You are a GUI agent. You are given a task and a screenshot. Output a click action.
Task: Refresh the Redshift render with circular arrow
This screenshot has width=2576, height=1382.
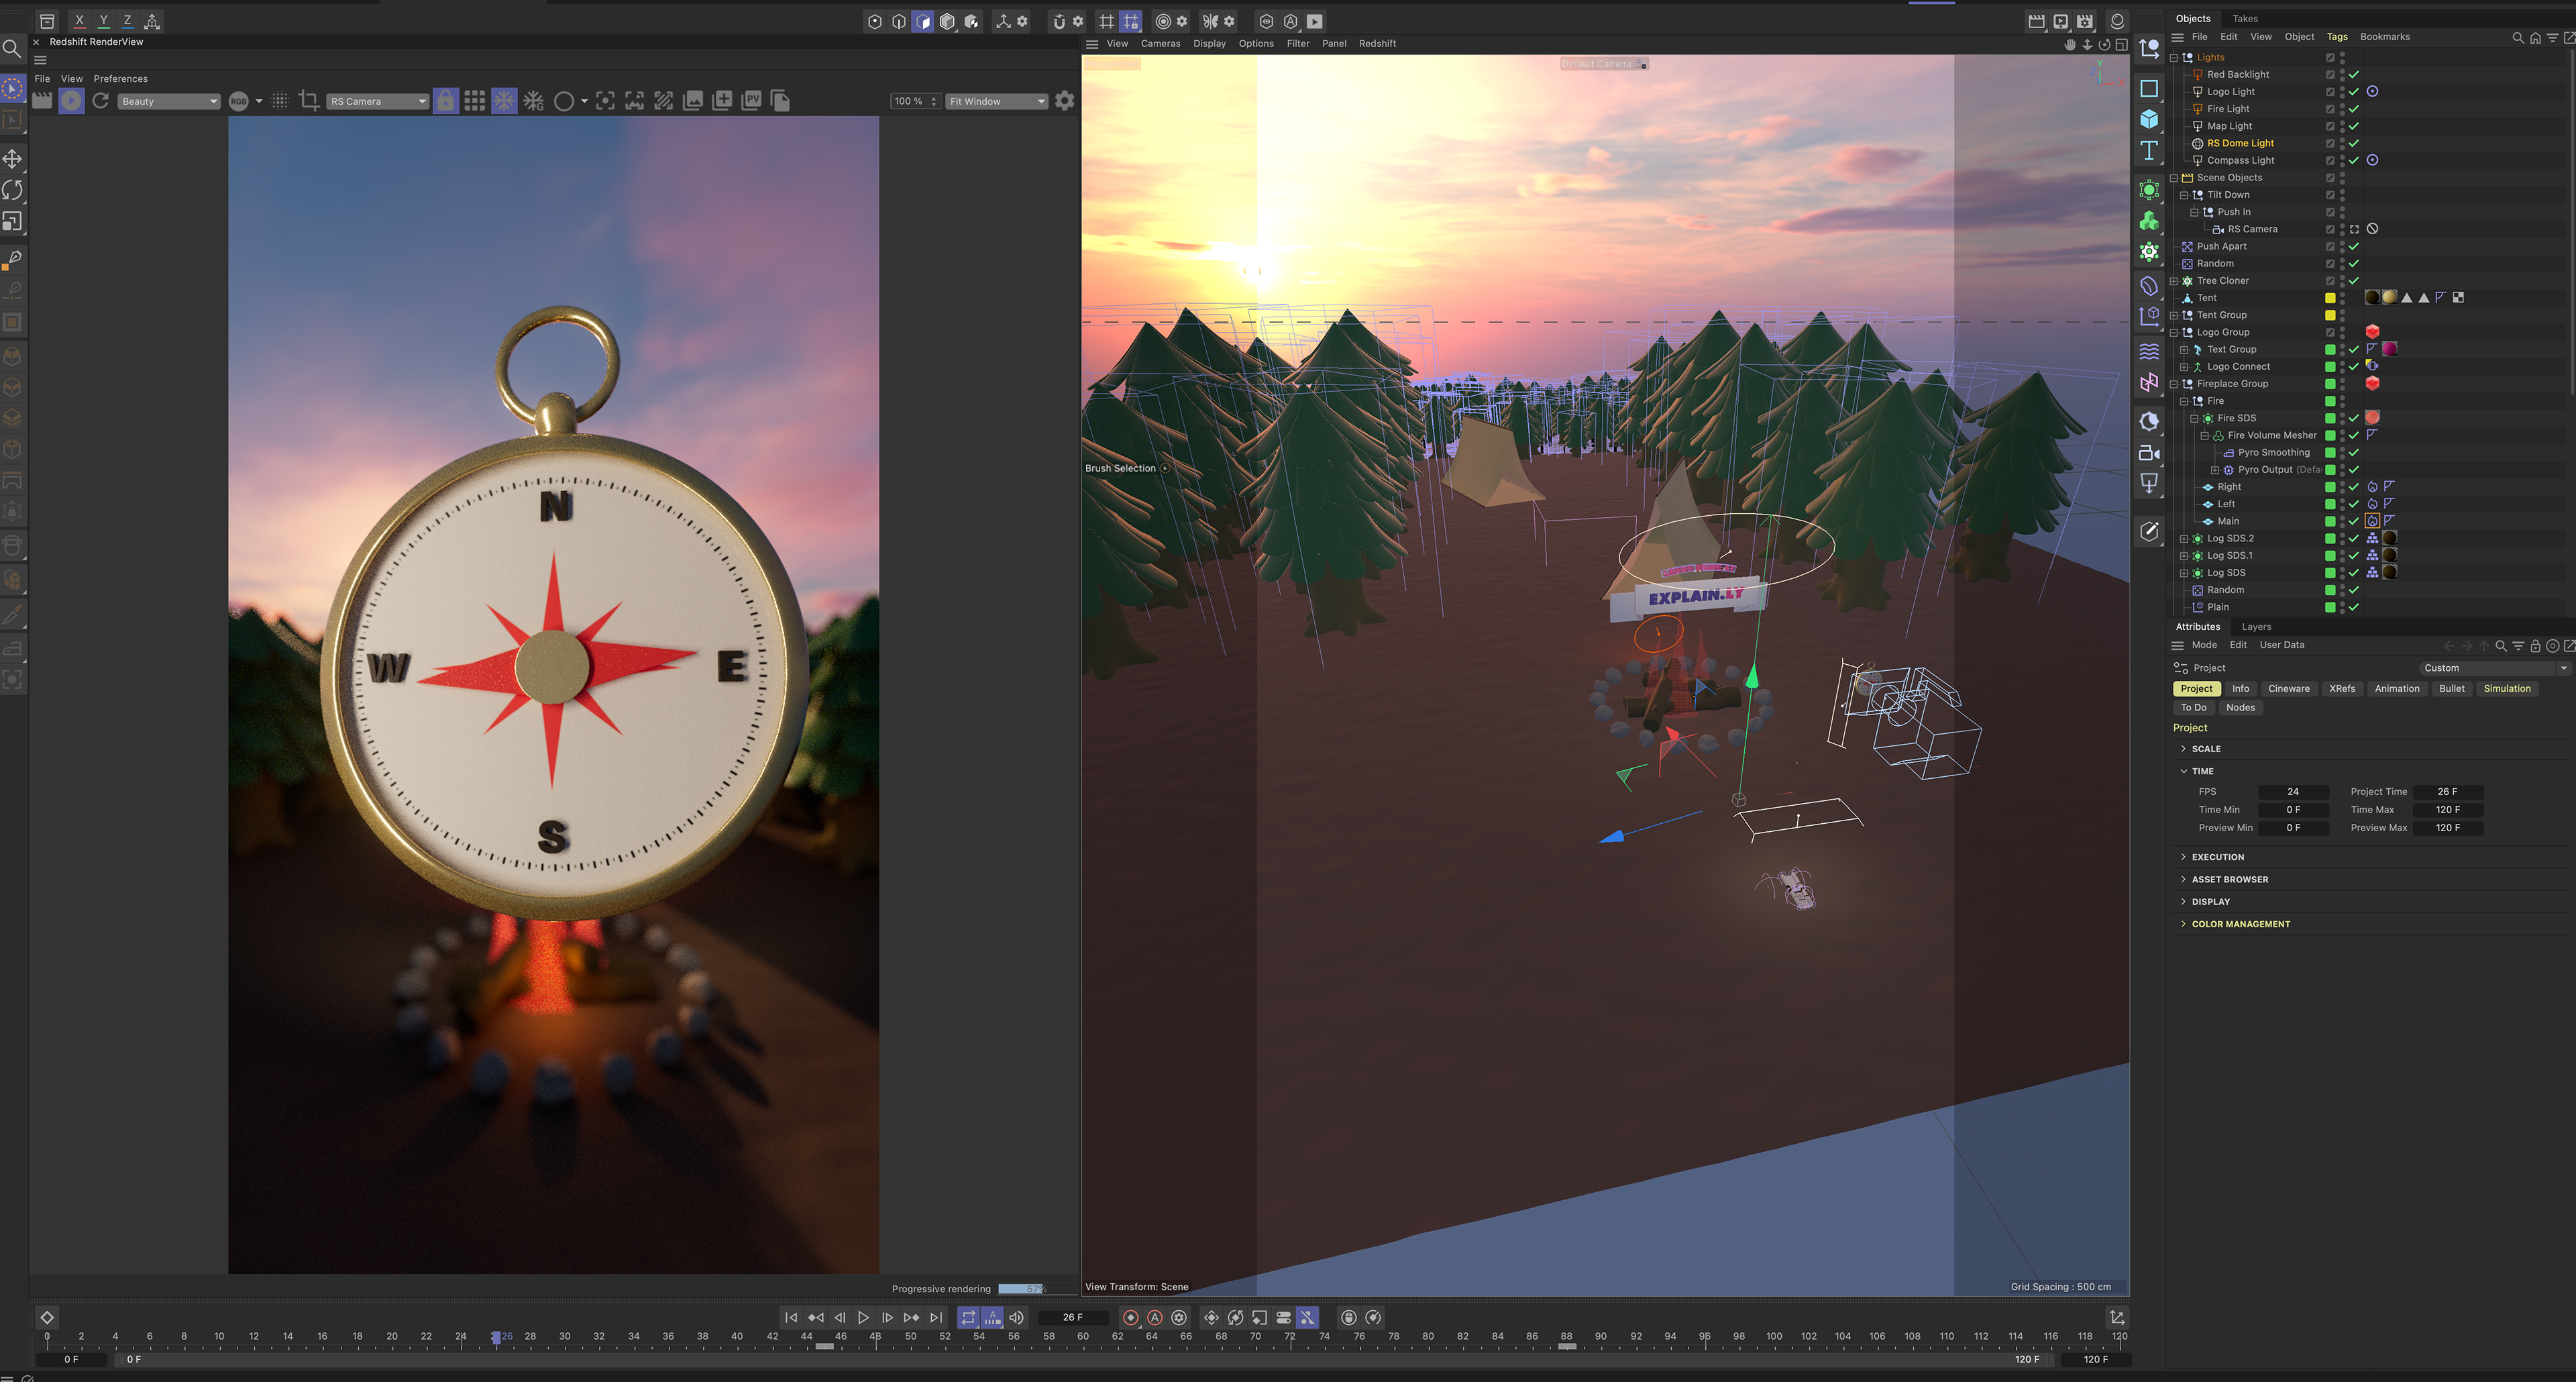pos(100,101)
